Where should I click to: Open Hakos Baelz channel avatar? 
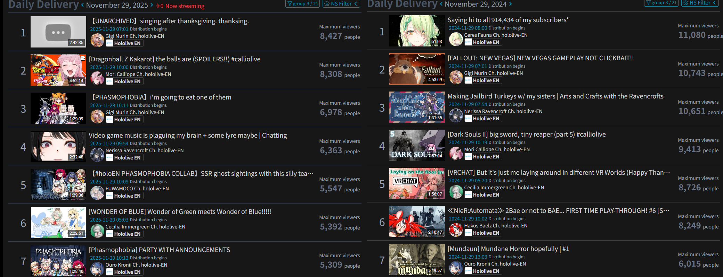point(456,230)
